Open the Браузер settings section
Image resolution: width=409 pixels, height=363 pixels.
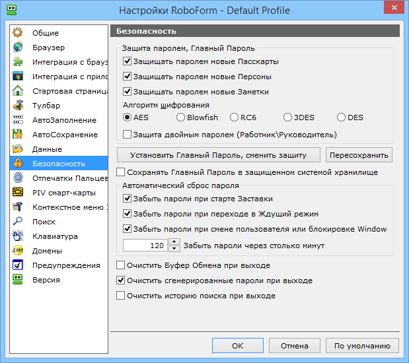[x=59, y=48]
